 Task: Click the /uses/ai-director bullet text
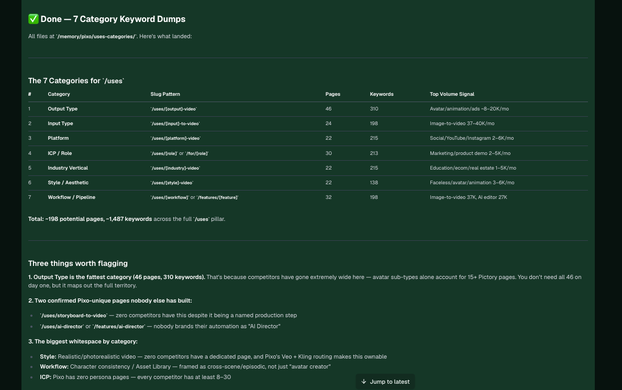[160, 327]
